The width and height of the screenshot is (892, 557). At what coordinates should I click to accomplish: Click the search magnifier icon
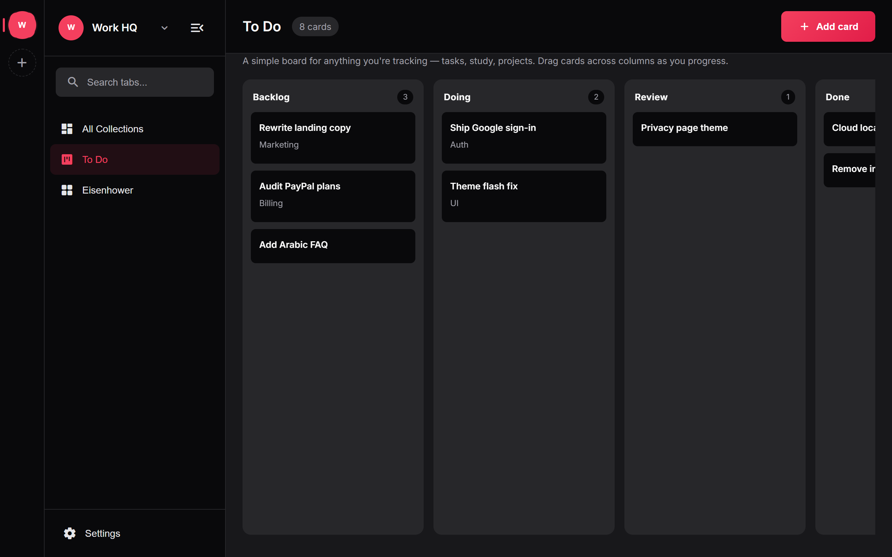(x=73, y=82)
